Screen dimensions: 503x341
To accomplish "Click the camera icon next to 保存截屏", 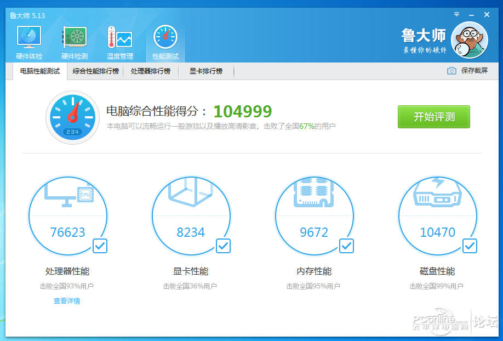I will (451, 71).
